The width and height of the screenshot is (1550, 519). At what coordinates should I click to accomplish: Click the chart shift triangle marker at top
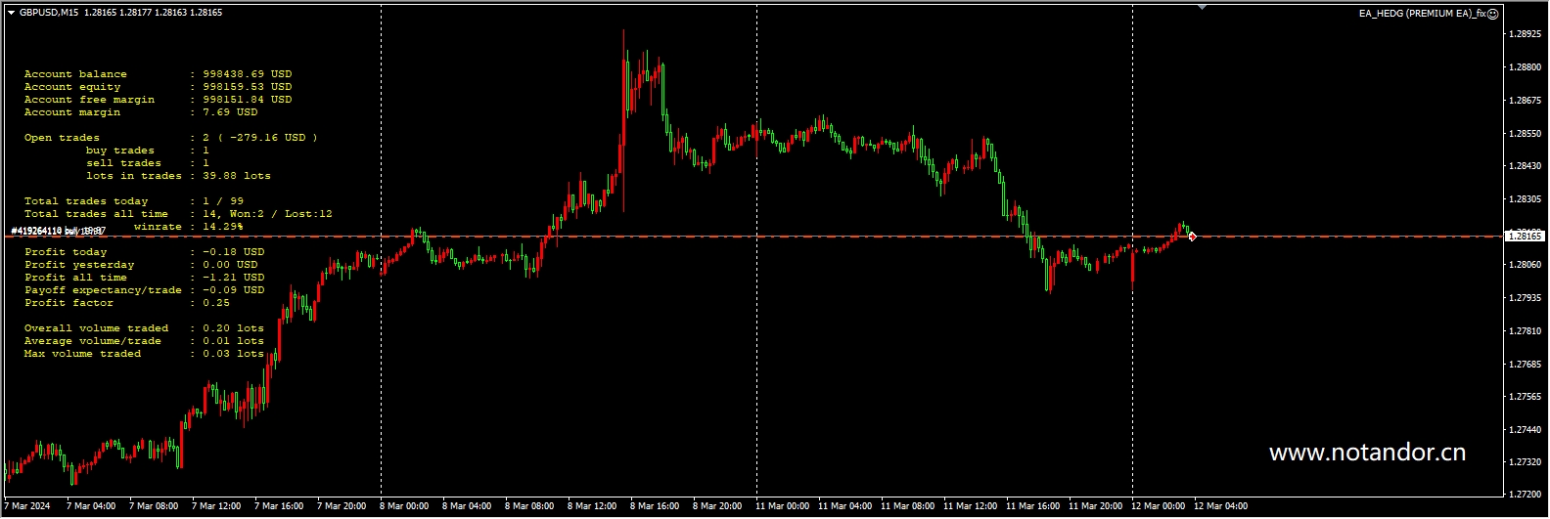[1202, 7]
